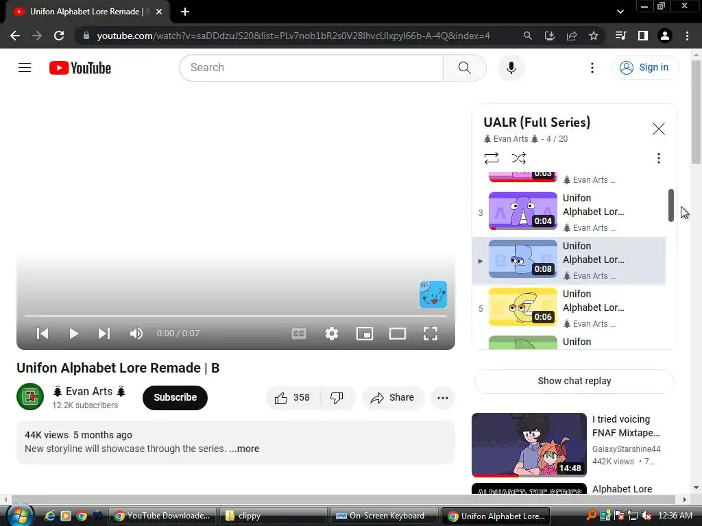Select playlist video 3 with letter A
The image size is (702, 526).
[568, 213]
